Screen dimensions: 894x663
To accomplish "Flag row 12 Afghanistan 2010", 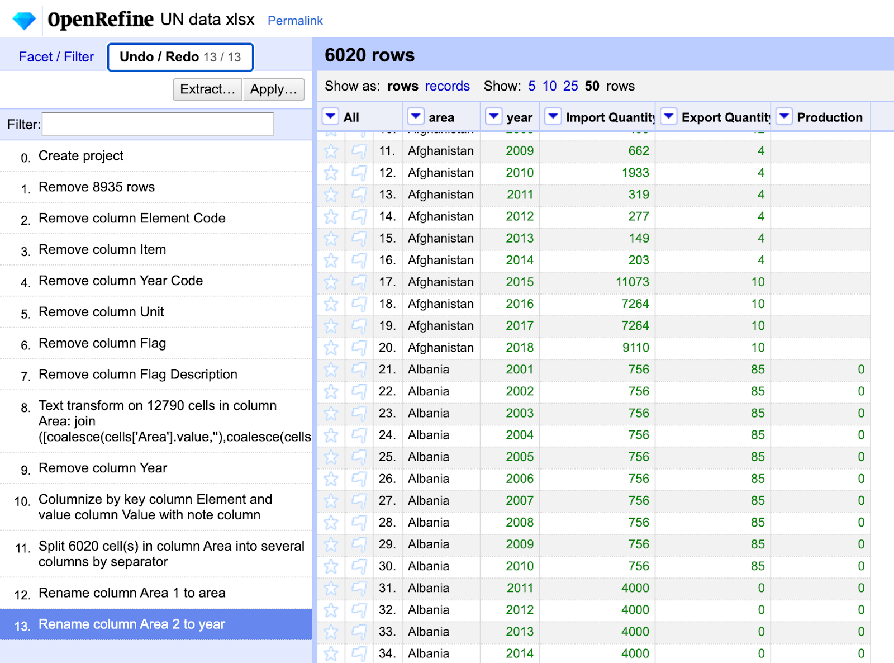I will pyautogui.click(x=359, y=173).
